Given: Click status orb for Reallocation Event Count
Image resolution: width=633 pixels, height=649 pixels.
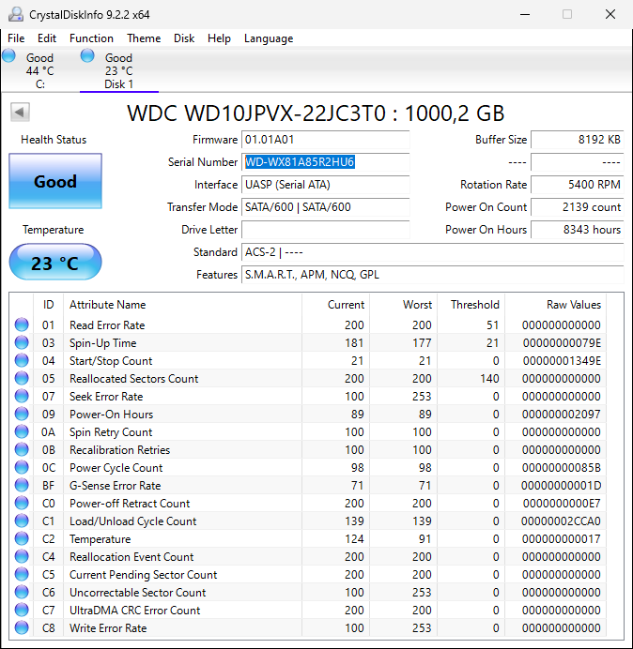Looking at the screenshot, I should point(22,556).
